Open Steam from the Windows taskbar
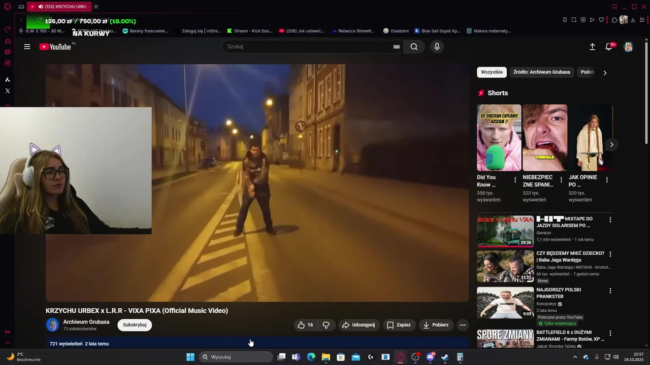This screenshot has height=365, width=650. pos(445,357)
